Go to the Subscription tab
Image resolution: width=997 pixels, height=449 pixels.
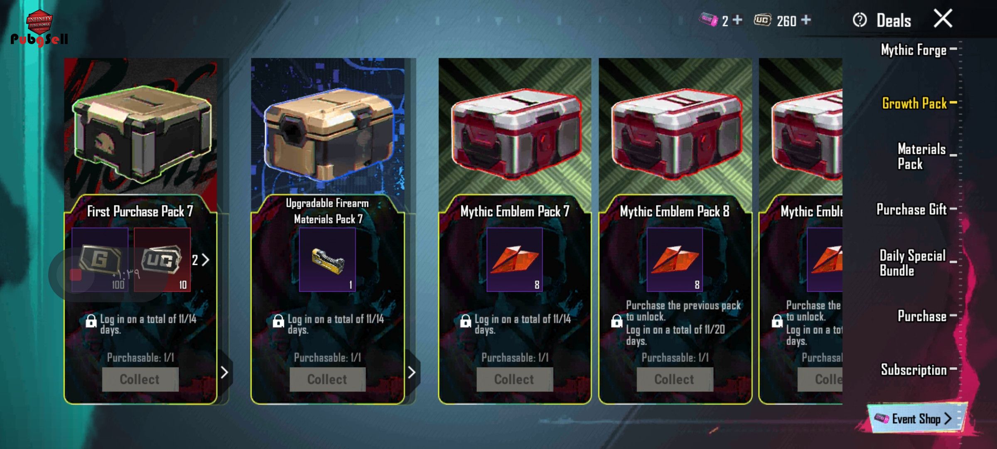(x=914, y=370)
